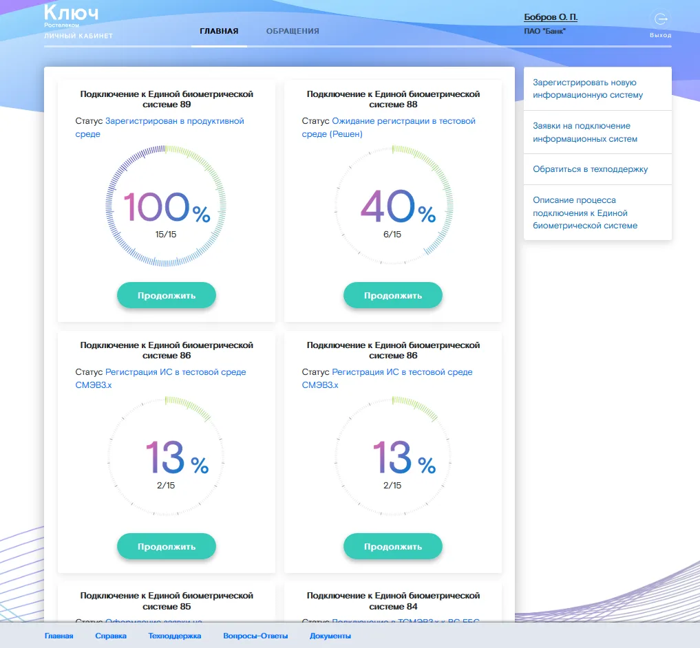
Task: Click the Ключ Ростелеком logo
Action: click(x=71, y=16)
